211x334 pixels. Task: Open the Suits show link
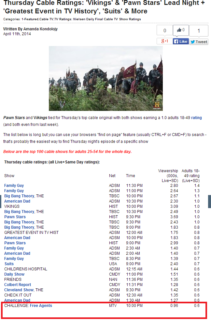[9, 264]
